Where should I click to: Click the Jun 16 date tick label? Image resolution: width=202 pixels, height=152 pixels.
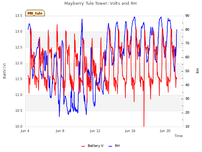[130, 131]
